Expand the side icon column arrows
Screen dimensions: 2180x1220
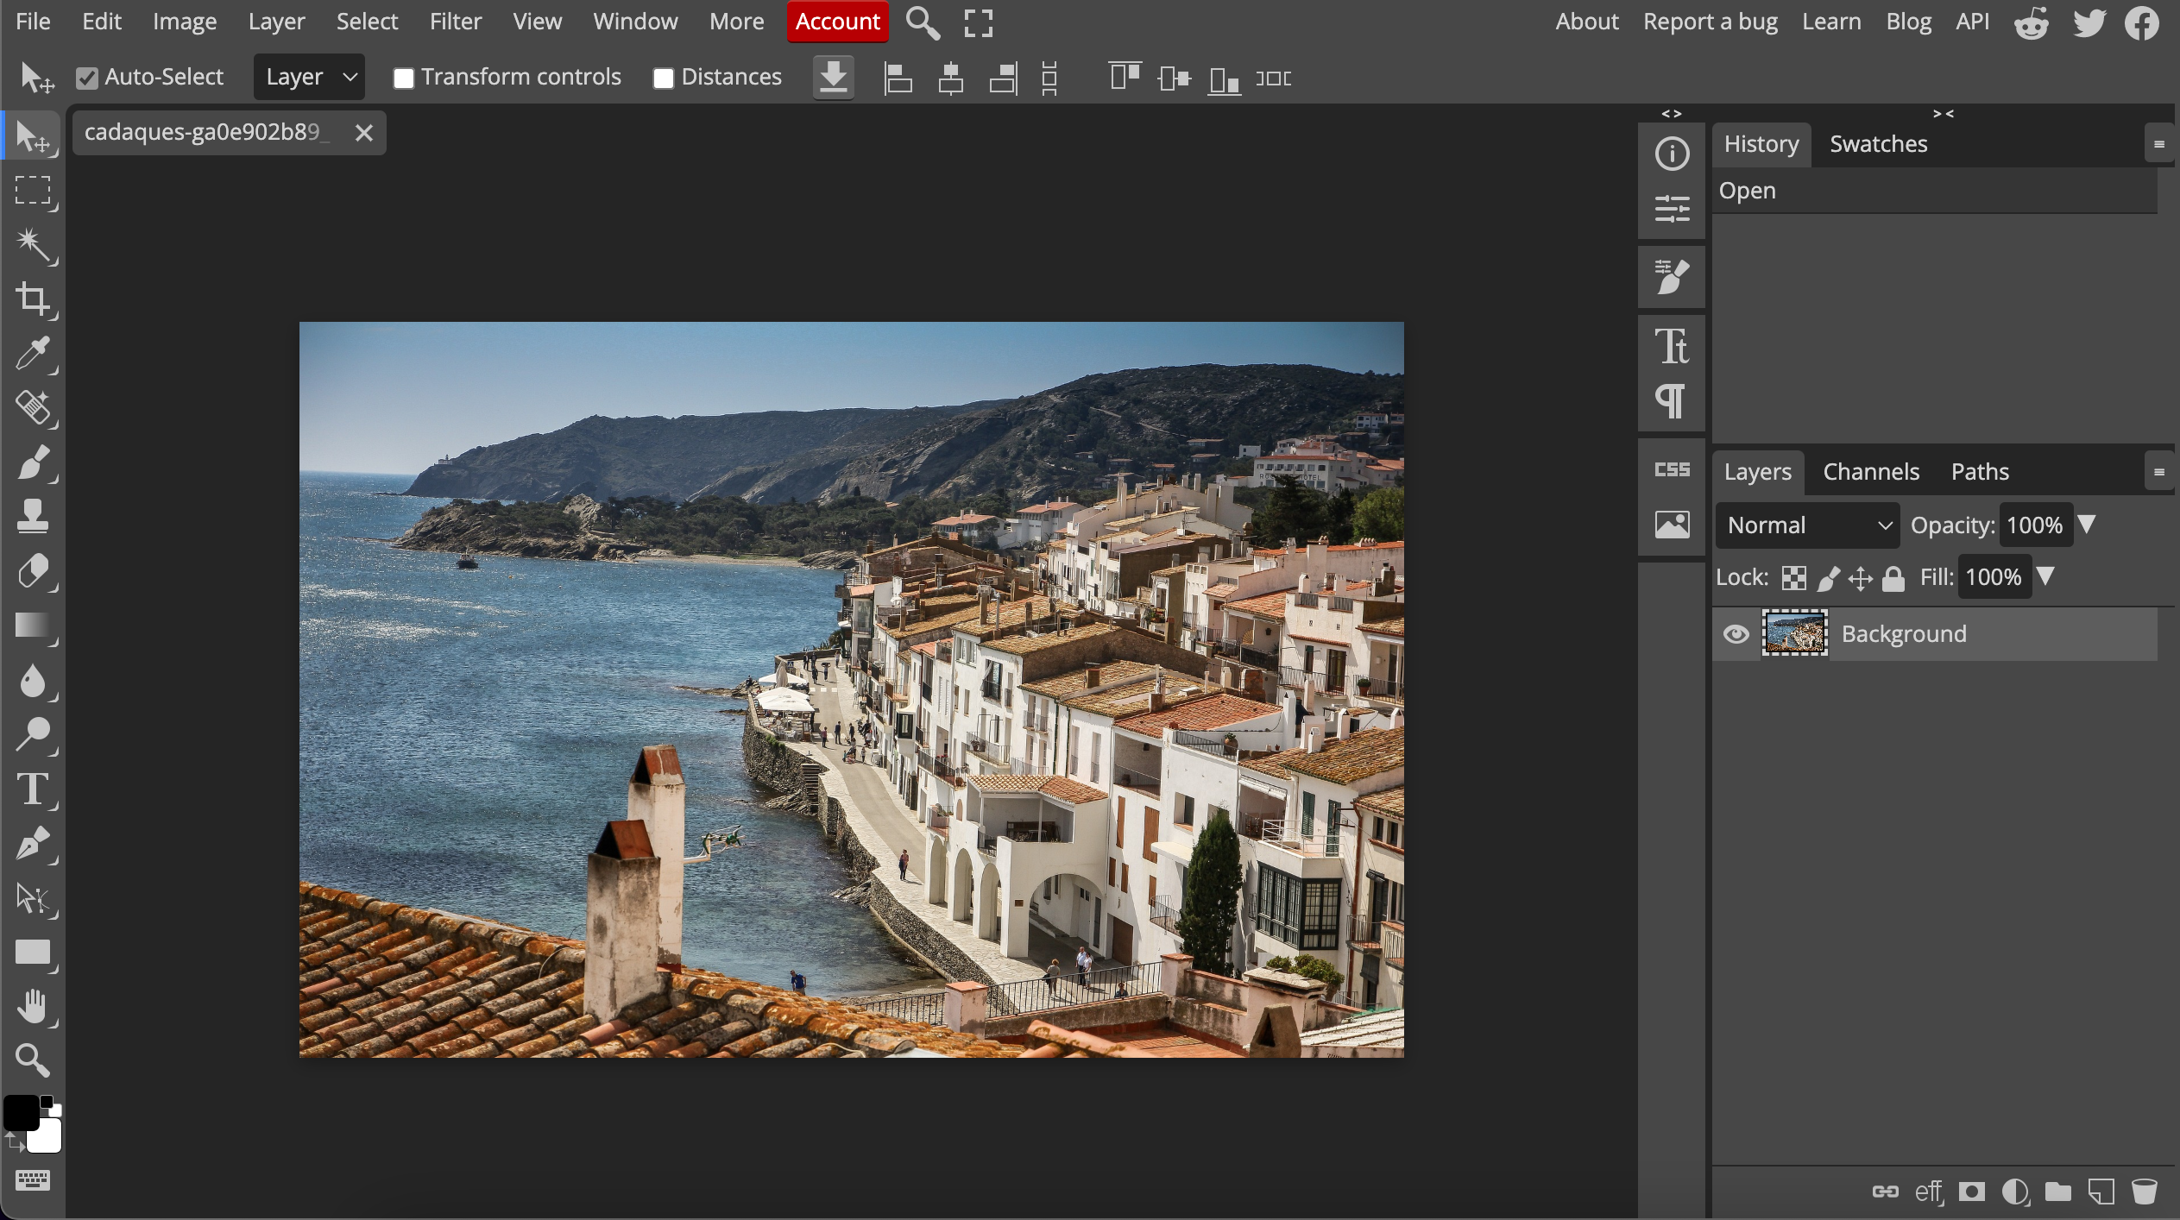point(1671,113)
